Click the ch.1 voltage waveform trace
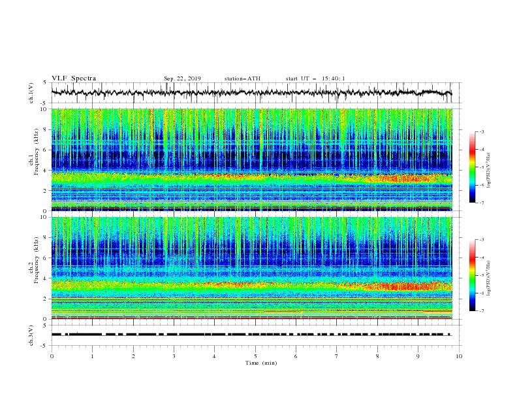517x400 pixels. coord(251,92)
